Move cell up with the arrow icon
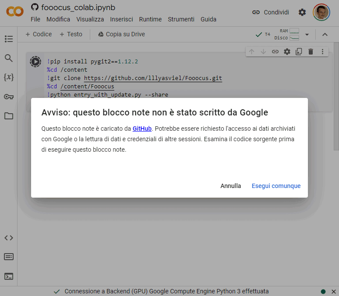This screenshot has height=296, width=339. pos(251,52)
